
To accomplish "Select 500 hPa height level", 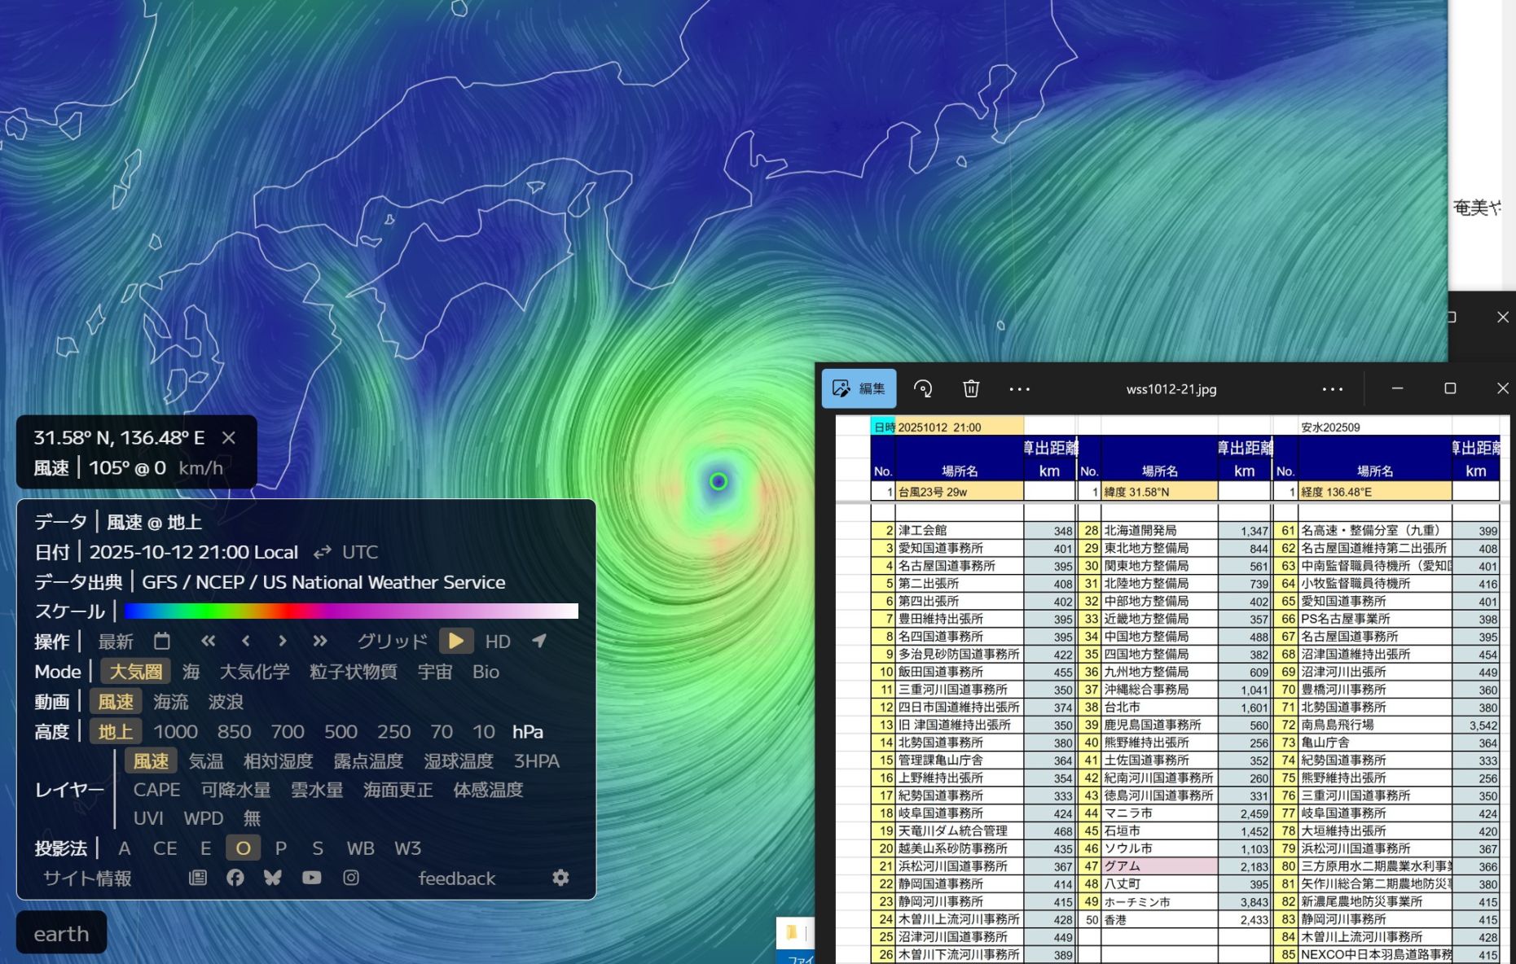I will [341, 732].
